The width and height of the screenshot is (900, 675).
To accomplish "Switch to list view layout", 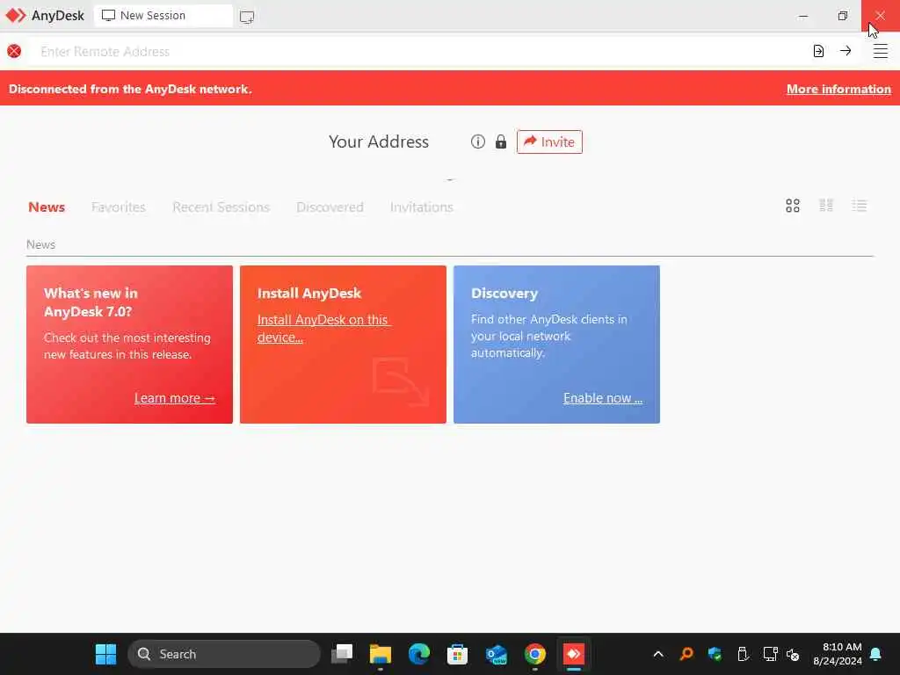I will [x=860, y=206].
